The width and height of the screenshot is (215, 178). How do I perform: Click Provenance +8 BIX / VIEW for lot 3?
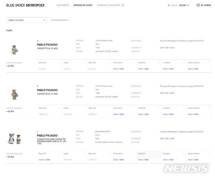(119, 160)
